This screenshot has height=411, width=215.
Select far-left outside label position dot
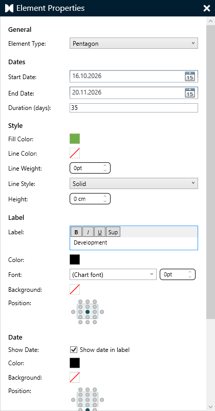tap(73, 312)
